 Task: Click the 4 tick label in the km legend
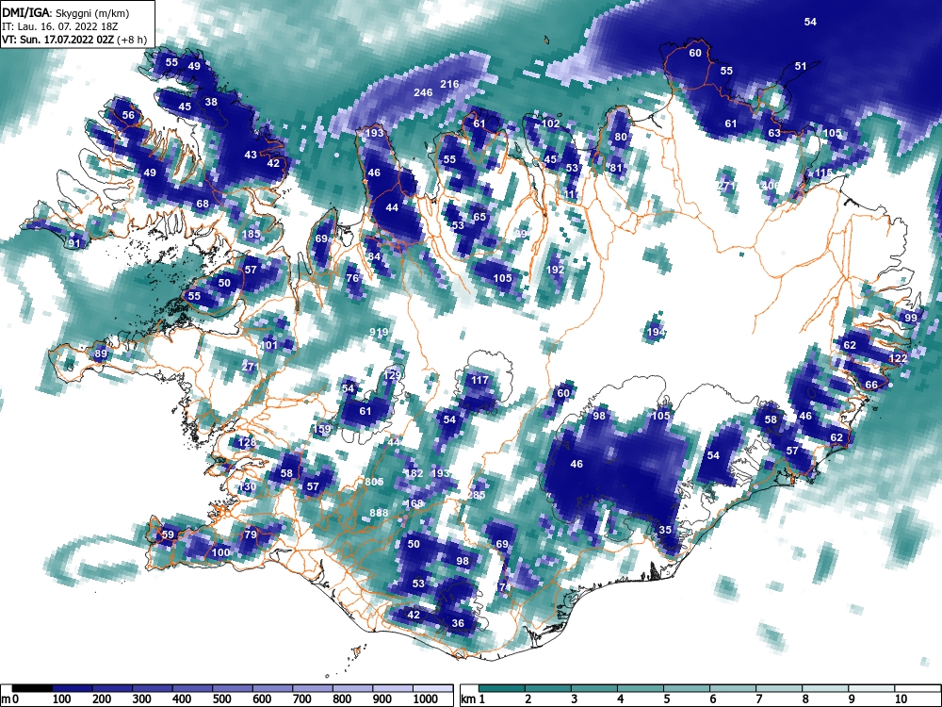(620, 699)
